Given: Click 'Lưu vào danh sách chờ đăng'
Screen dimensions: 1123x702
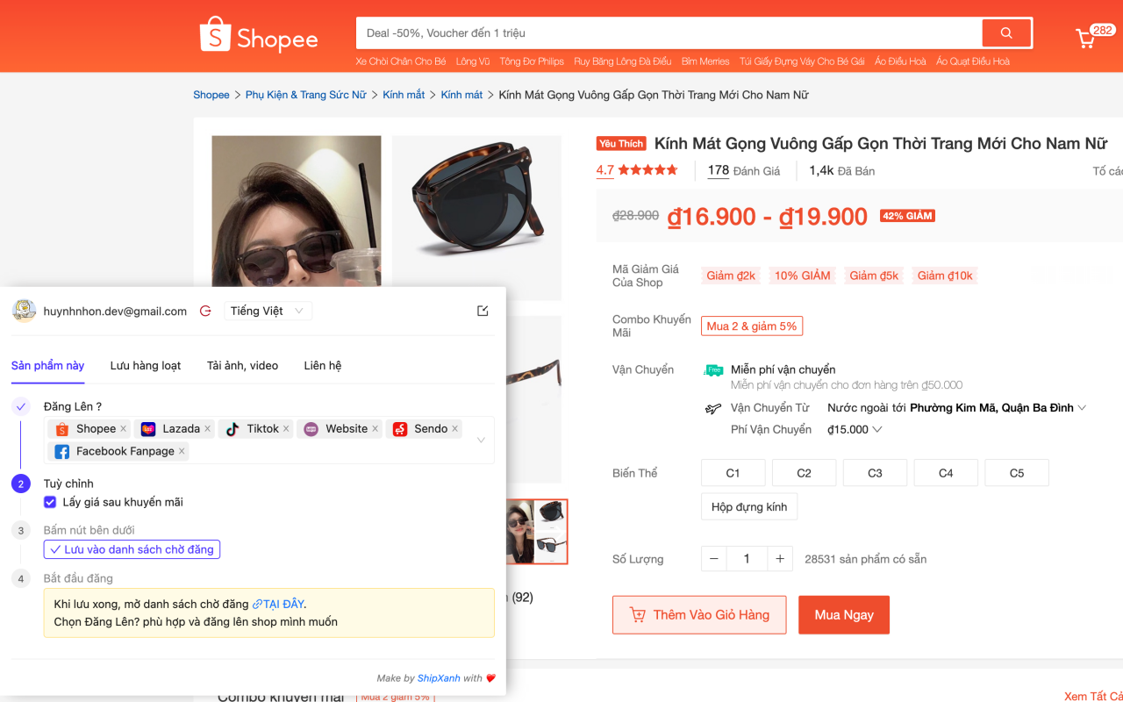Looking at the screenshot, I should click(x=132, y=548).
